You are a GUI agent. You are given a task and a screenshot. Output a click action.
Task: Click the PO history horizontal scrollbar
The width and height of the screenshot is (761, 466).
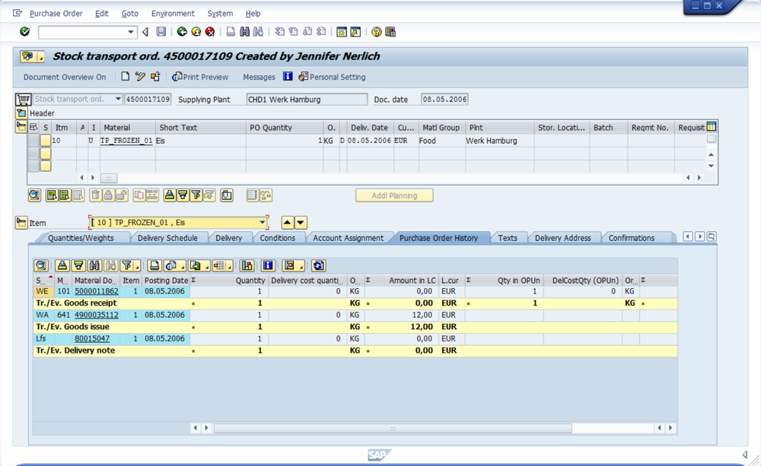[x=393, y=428]
